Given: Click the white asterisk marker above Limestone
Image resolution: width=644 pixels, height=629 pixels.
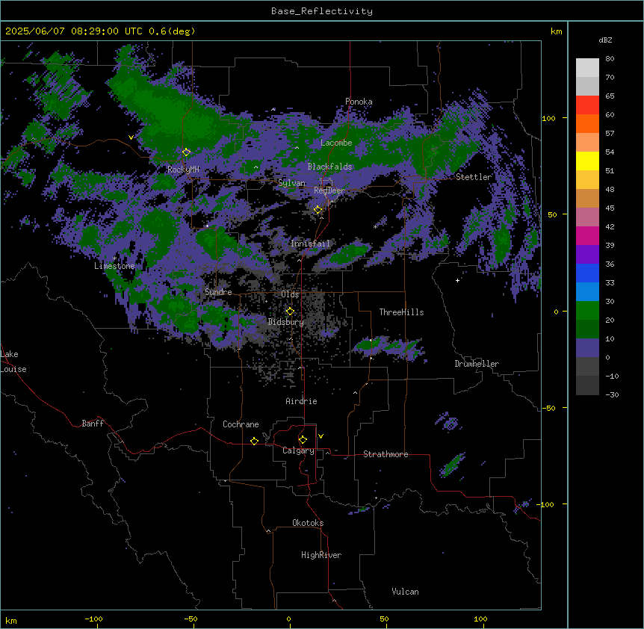Looking at the screenshot, I should coord(114,258).
